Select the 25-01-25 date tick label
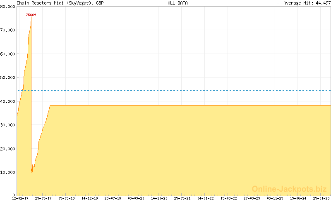 click(x=321, y=198)
